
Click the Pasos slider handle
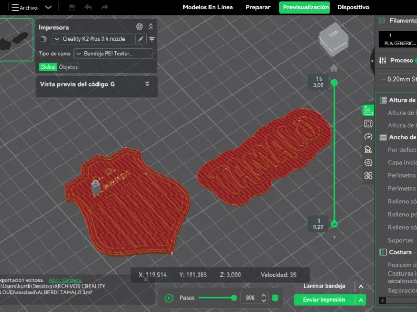[234, 297]
